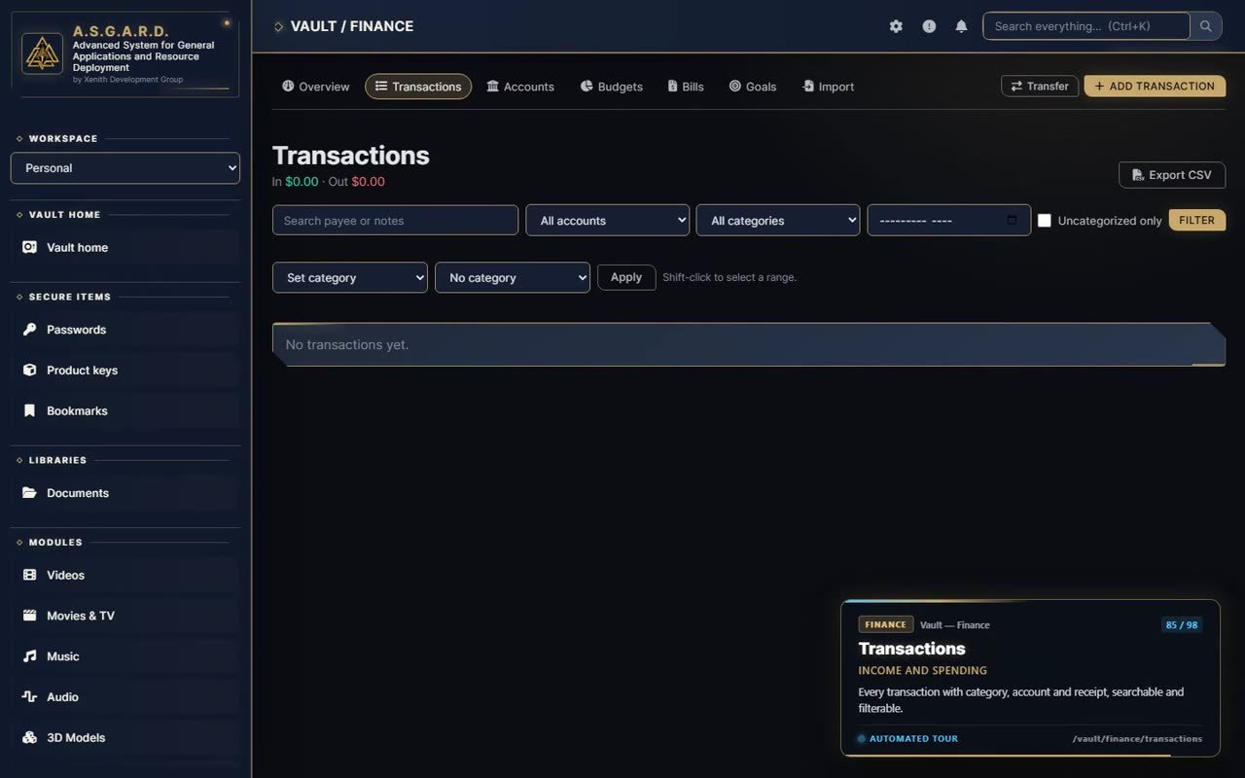Viewport: 1245px width, 778px height.
Task: Select the Transactions tab
Action: [418, 87]
